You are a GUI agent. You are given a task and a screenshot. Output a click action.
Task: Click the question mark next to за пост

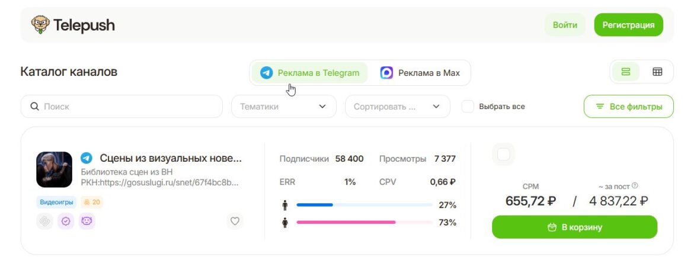coord(635,185)
